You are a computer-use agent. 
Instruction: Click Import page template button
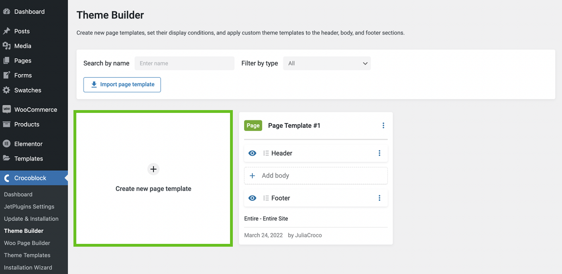[122, 85]
